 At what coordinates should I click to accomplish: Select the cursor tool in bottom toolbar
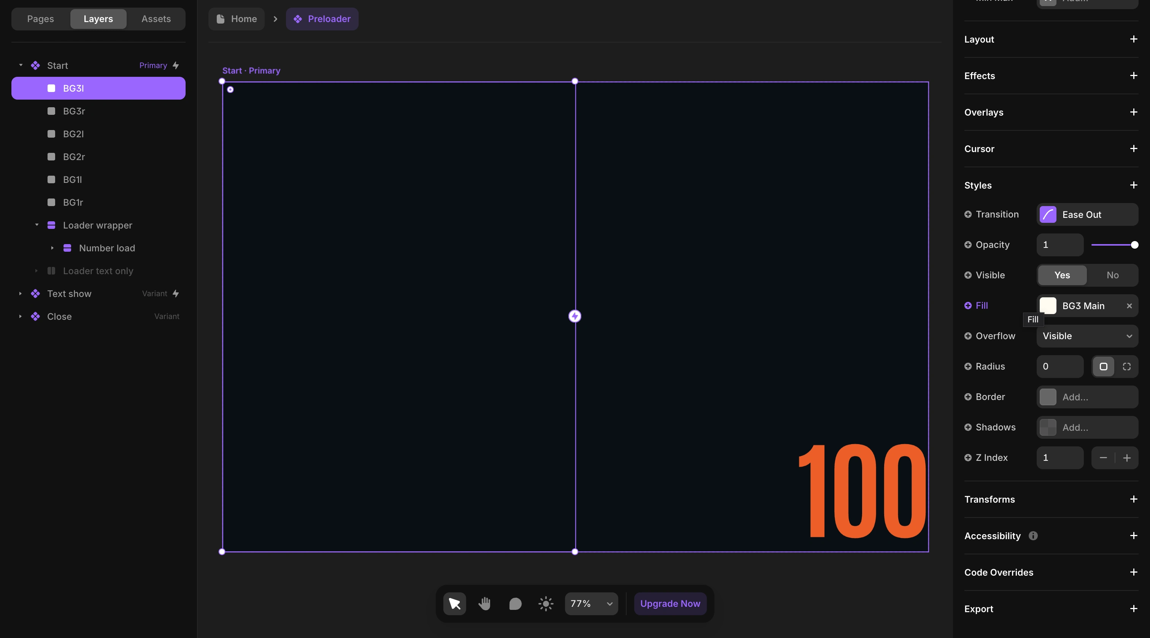click(x=454, y=604)
